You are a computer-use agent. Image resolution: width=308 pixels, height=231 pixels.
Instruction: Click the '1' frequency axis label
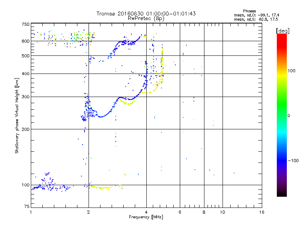[31, 212]
